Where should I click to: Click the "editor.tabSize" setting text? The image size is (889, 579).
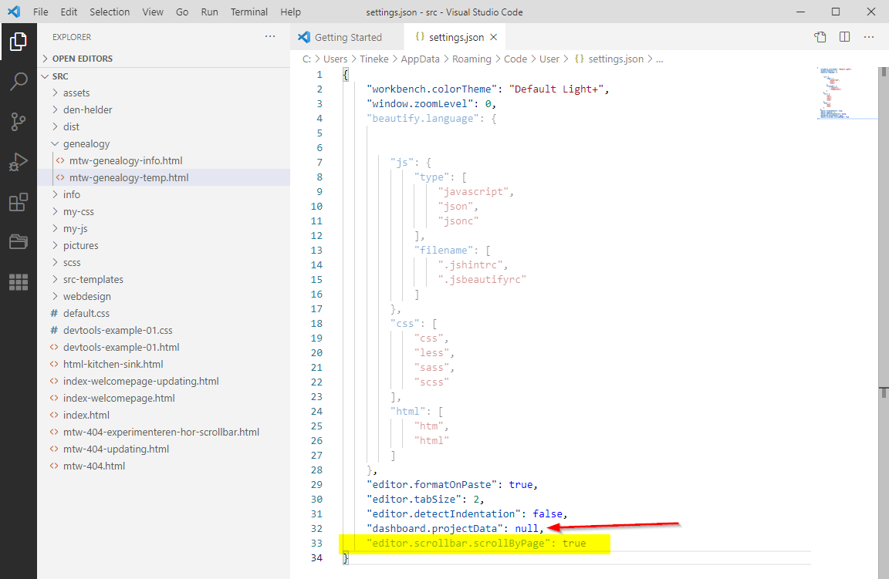[414, 500]
